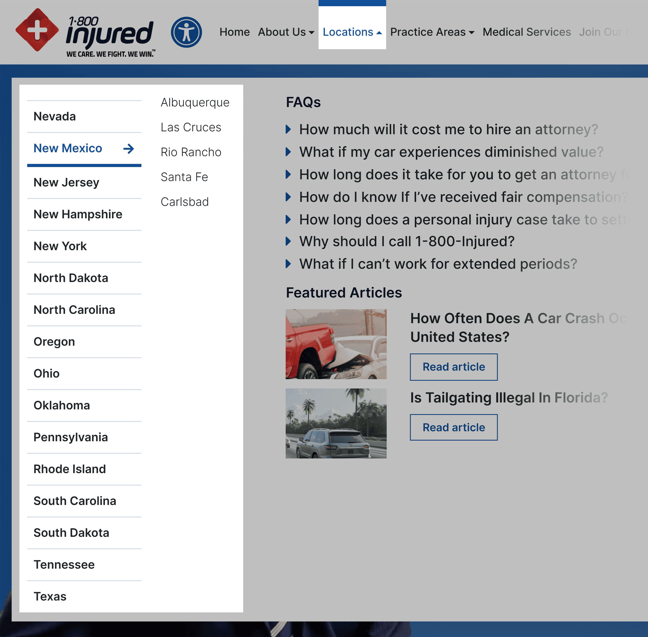Select the Albuquerque location
Image resolution: width=648 pixels, height=637 pixels.
(x=195, y=102)
